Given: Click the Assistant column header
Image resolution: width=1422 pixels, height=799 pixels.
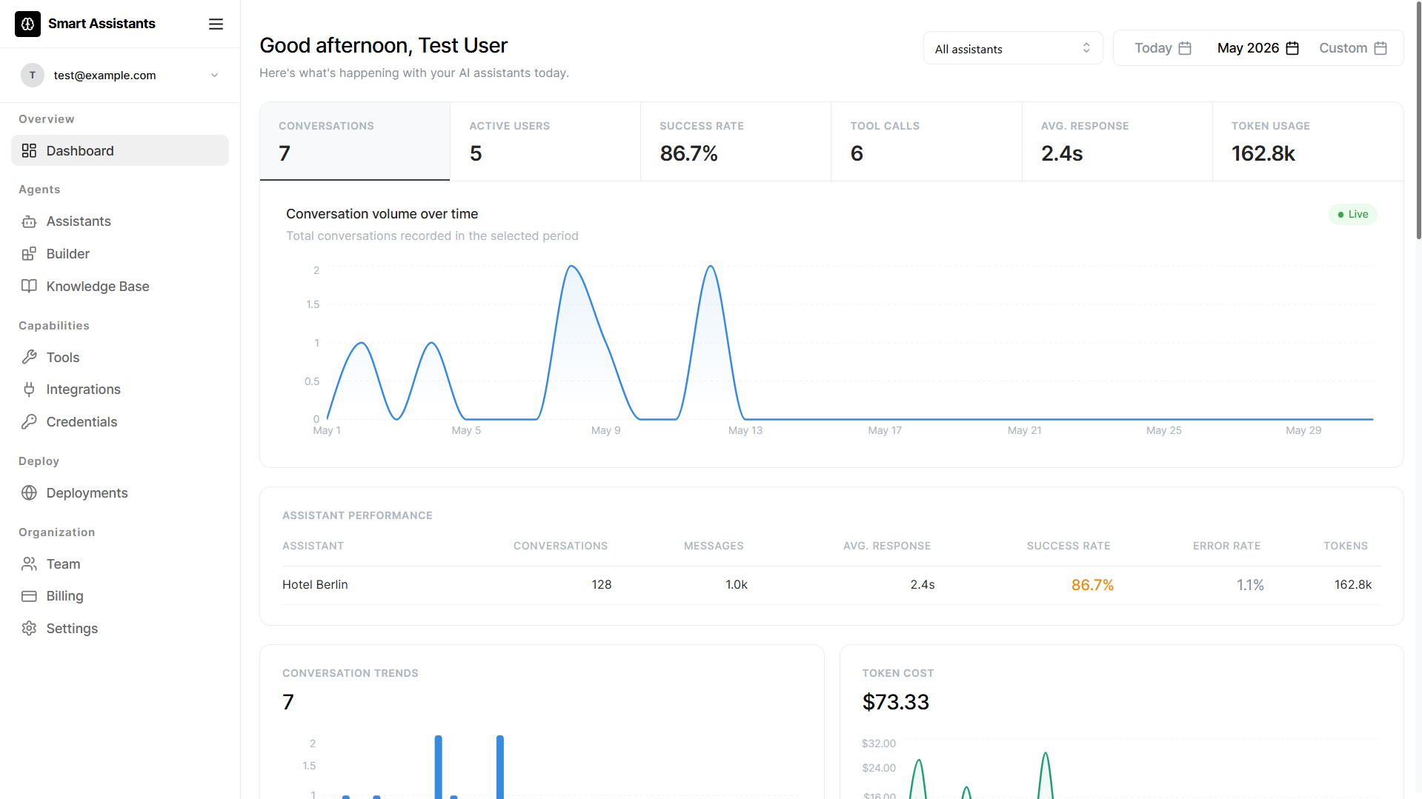Looking at the screenshot, I should (x=313, y=546).
